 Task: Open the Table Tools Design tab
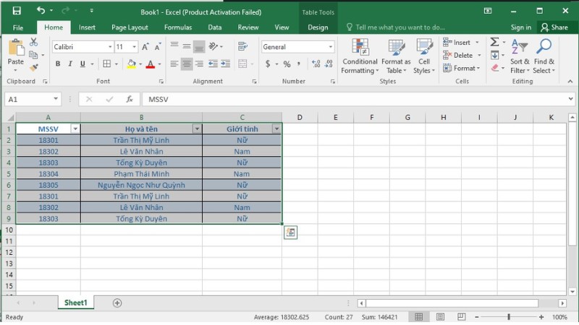[x=318, y=27]
